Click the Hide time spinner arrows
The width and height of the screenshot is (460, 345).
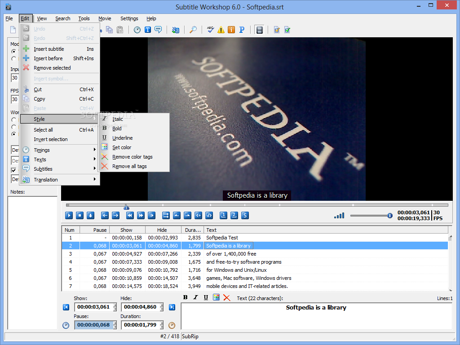[x=162, y=307]
